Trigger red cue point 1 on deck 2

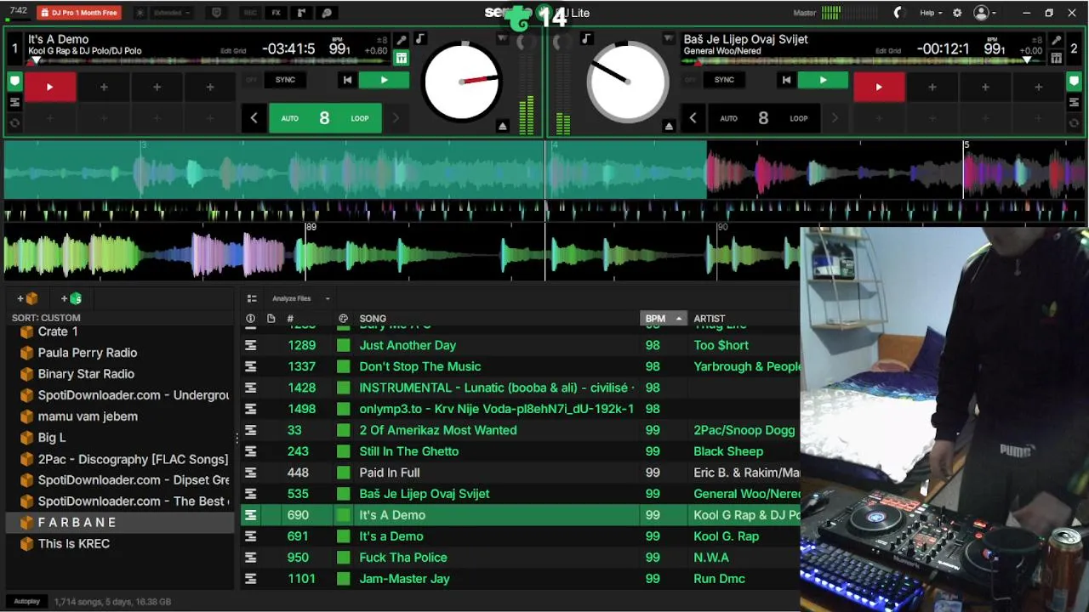pyautogui.click(x=879, y=87)
